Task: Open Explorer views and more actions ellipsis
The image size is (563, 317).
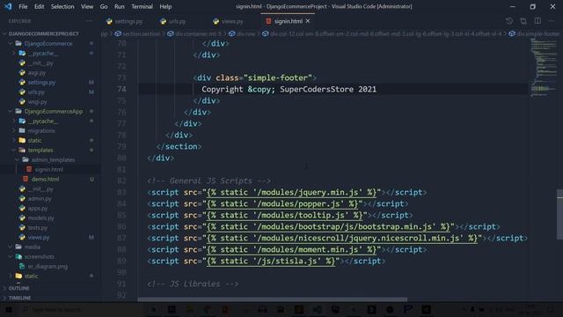Action: tap(89, 21)
